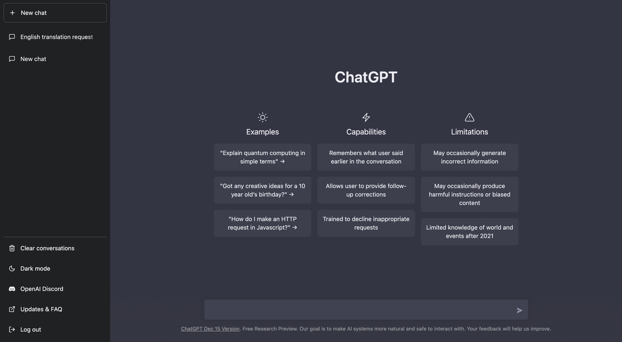Click the OpenAI Discord button

(x=42, y=288)
